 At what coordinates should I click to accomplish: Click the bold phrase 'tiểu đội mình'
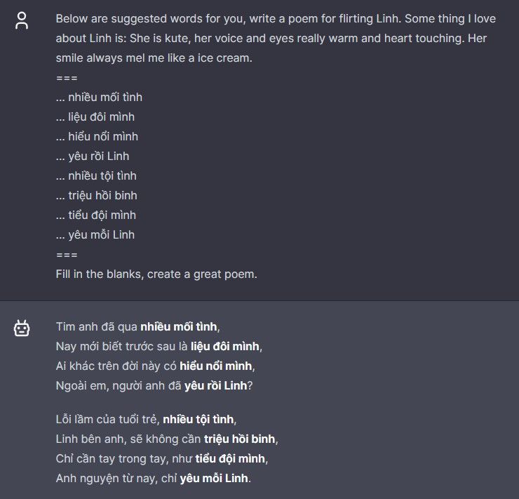[x=230, y=458]
